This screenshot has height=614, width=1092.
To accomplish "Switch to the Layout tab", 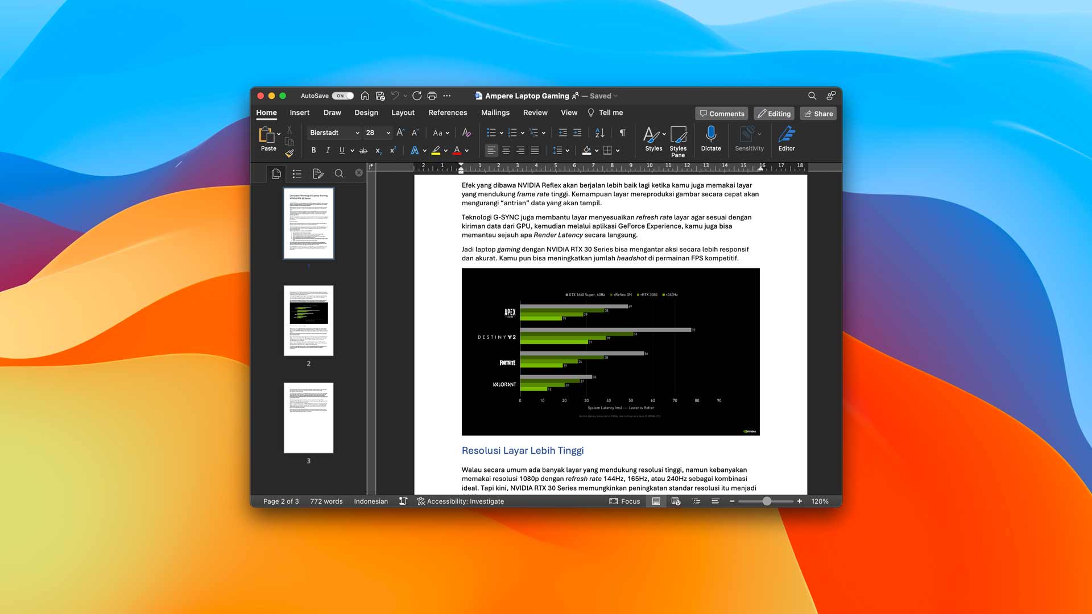I will [403, 113].
